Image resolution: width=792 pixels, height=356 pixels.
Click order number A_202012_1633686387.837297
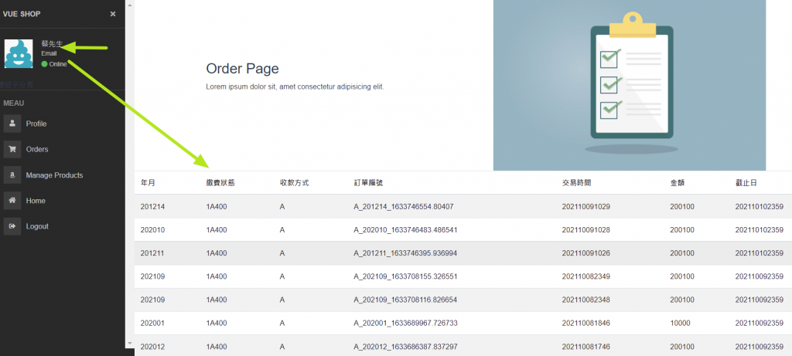(x=405, y=347)
